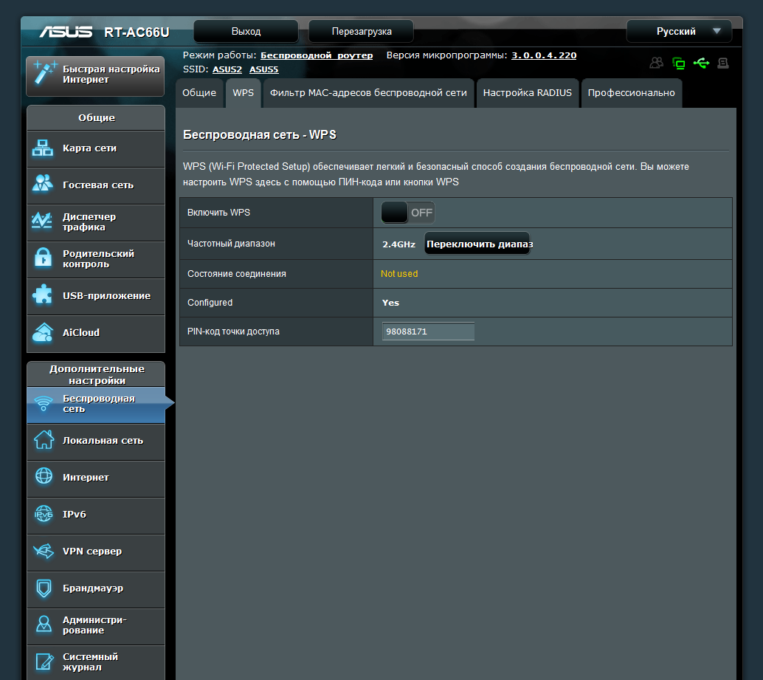
Task: Open USB application puzzle-piece icon
Action: tap(42, 295)
